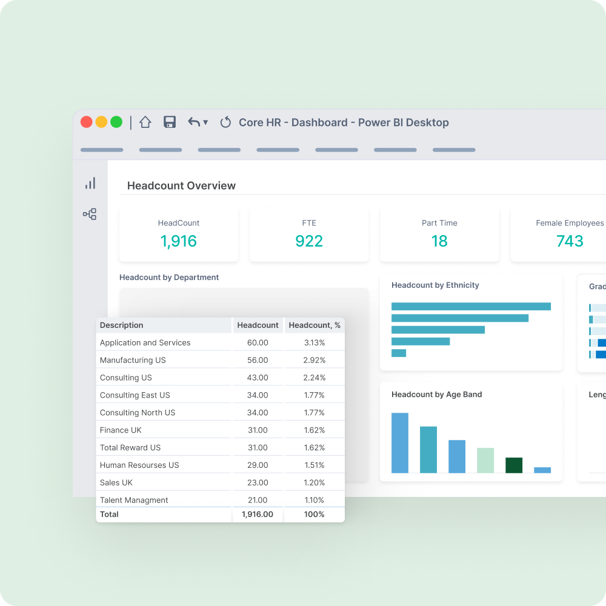
Task: Select the Part Time 18 card
Action: 439,235
